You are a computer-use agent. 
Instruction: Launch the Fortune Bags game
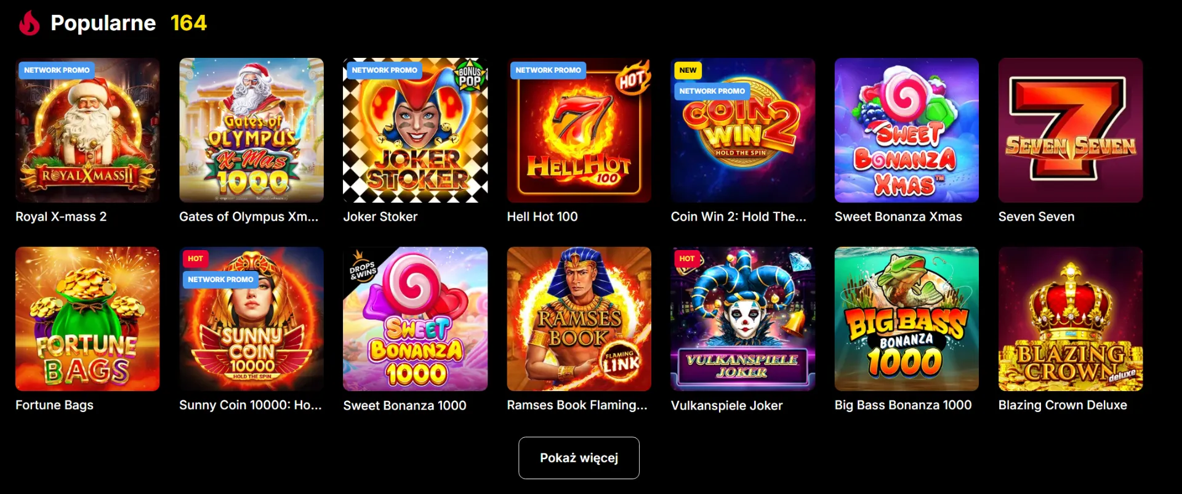pyautogui.click(x=87, y=319)
